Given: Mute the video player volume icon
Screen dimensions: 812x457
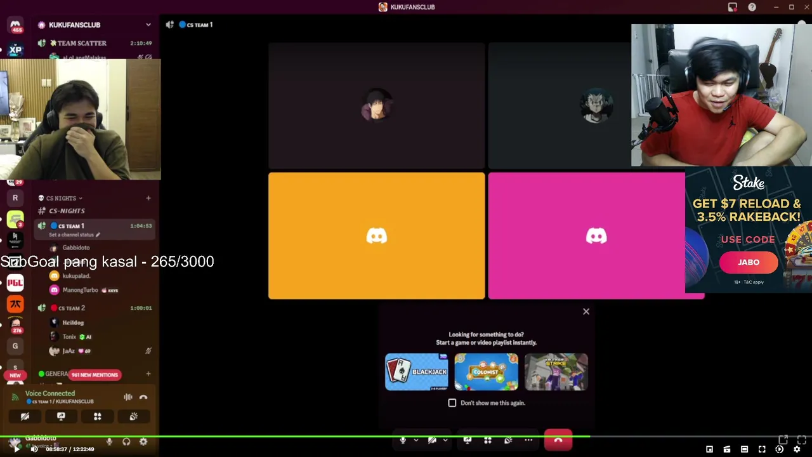Looking at the screenshot, I should (x=34, y=449).
